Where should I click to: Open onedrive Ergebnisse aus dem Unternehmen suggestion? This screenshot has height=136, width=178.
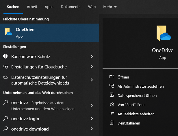point(43,106)
